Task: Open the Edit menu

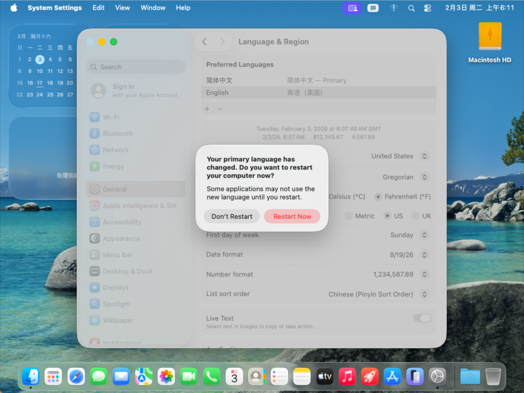Action: click(98, 8)
